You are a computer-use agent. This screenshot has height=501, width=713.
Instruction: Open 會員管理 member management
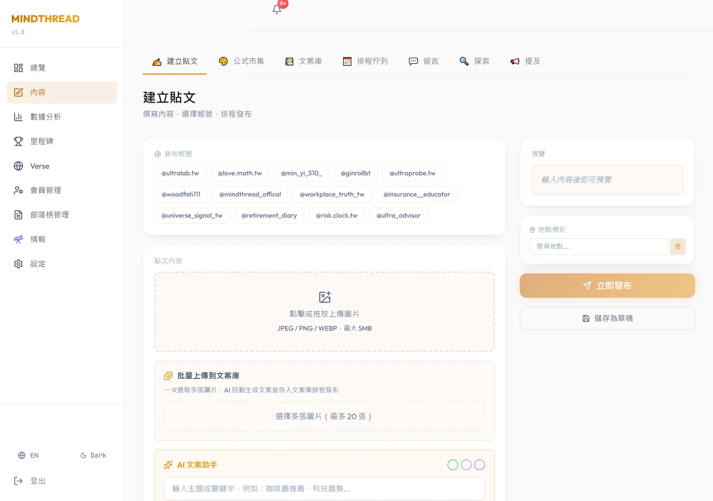(x=62, y=190)
